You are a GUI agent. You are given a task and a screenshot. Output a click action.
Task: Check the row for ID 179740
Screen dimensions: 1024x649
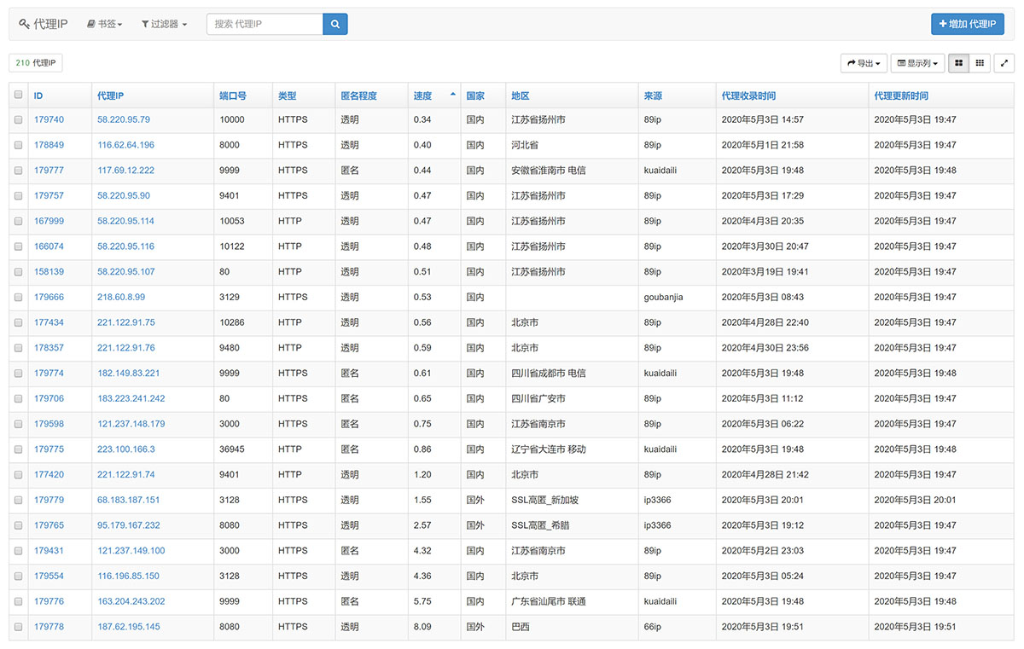point(19,120)
